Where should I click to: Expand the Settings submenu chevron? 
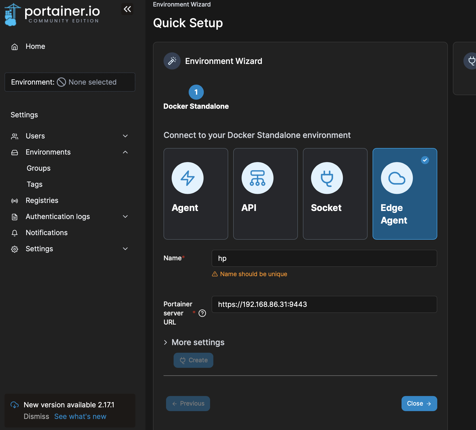[125, 249]
